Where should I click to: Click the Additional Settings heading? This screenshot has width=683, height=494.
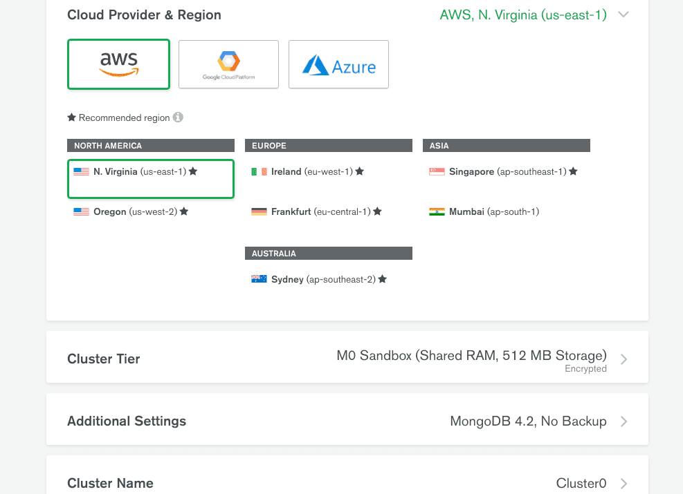pos(127,421)
